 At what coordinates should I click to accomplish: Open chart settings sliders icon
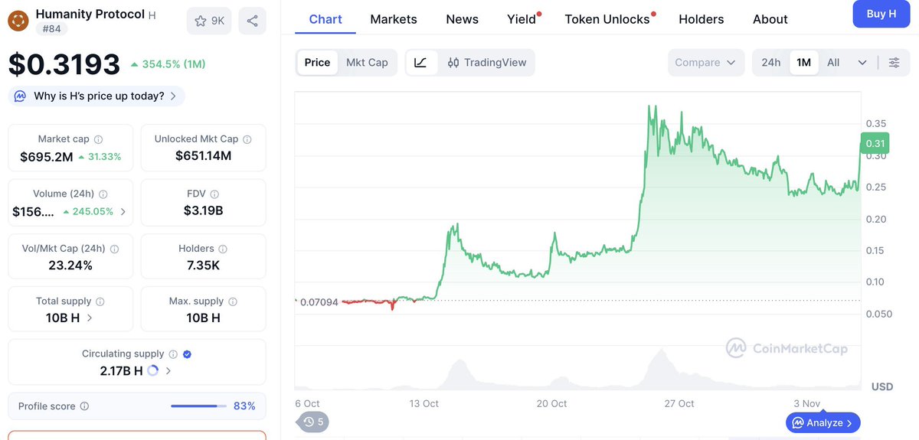[894, 63]
